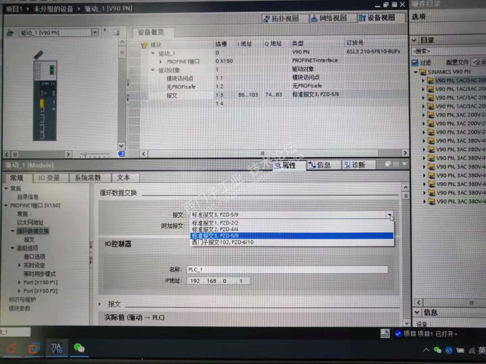Viewport: 486px width, 364px height.
Task: Choose 标准报文1, PZD-2/2 from the list
Action: pyautogui.click(x=292, y=223)
